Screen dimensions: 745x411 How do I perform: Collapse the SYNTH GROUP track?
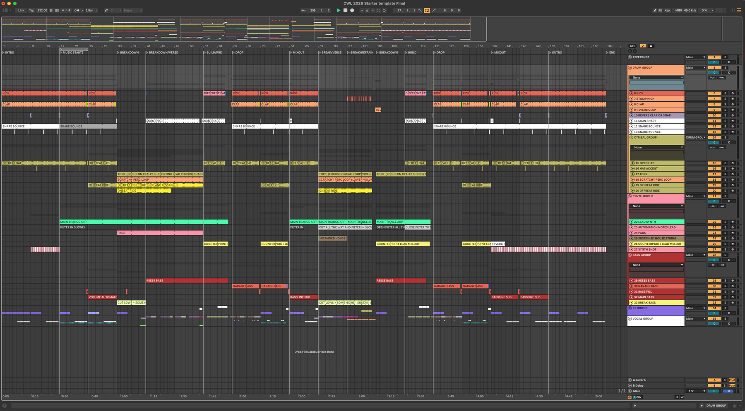[x=630, y=196]
